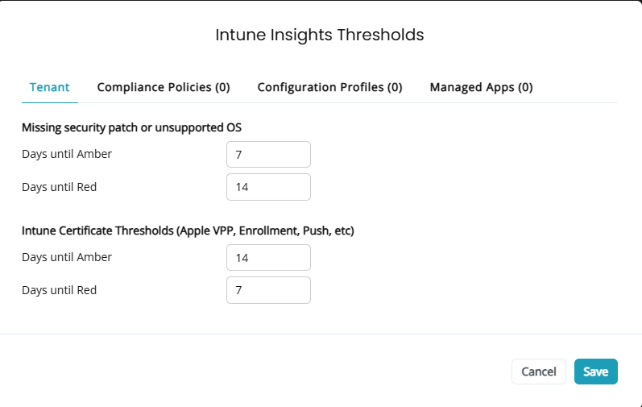Click the Intune Insights Thresholds title
The image size is (642, 407).
tap(320, 35)
